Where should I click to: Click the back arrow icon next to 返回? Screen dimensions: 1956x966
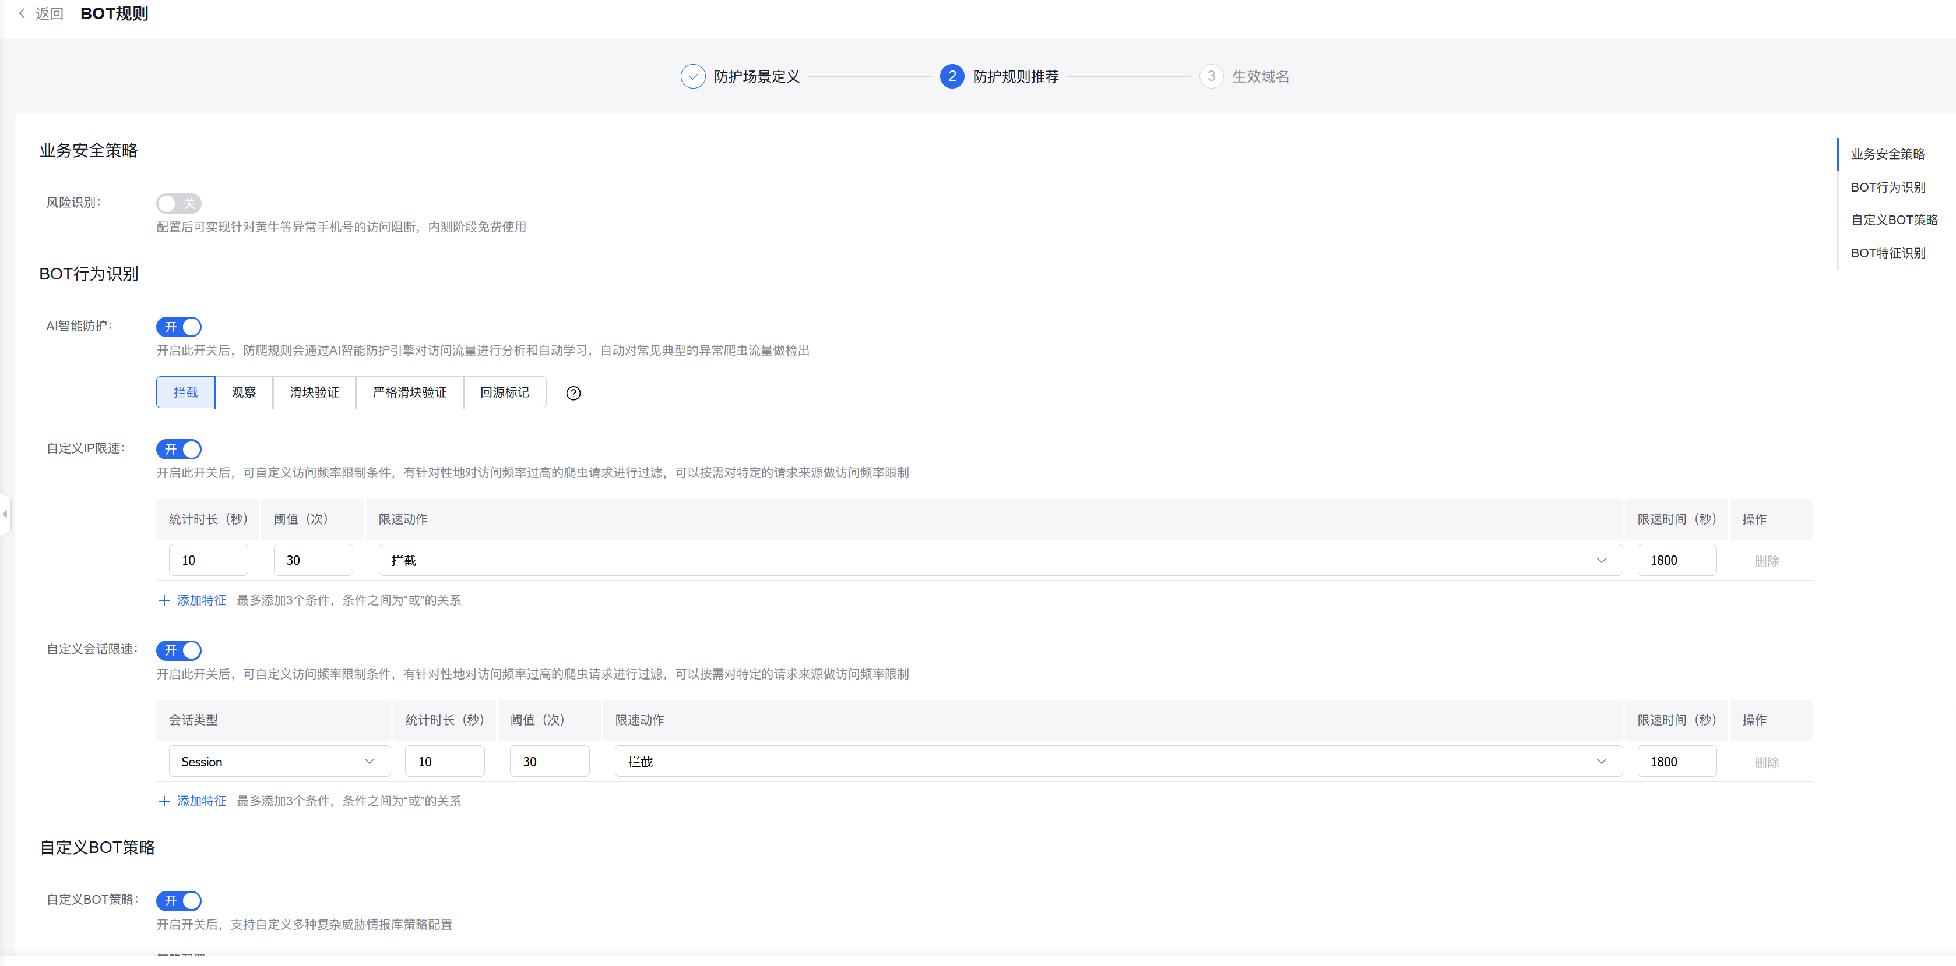click(22, 13)
